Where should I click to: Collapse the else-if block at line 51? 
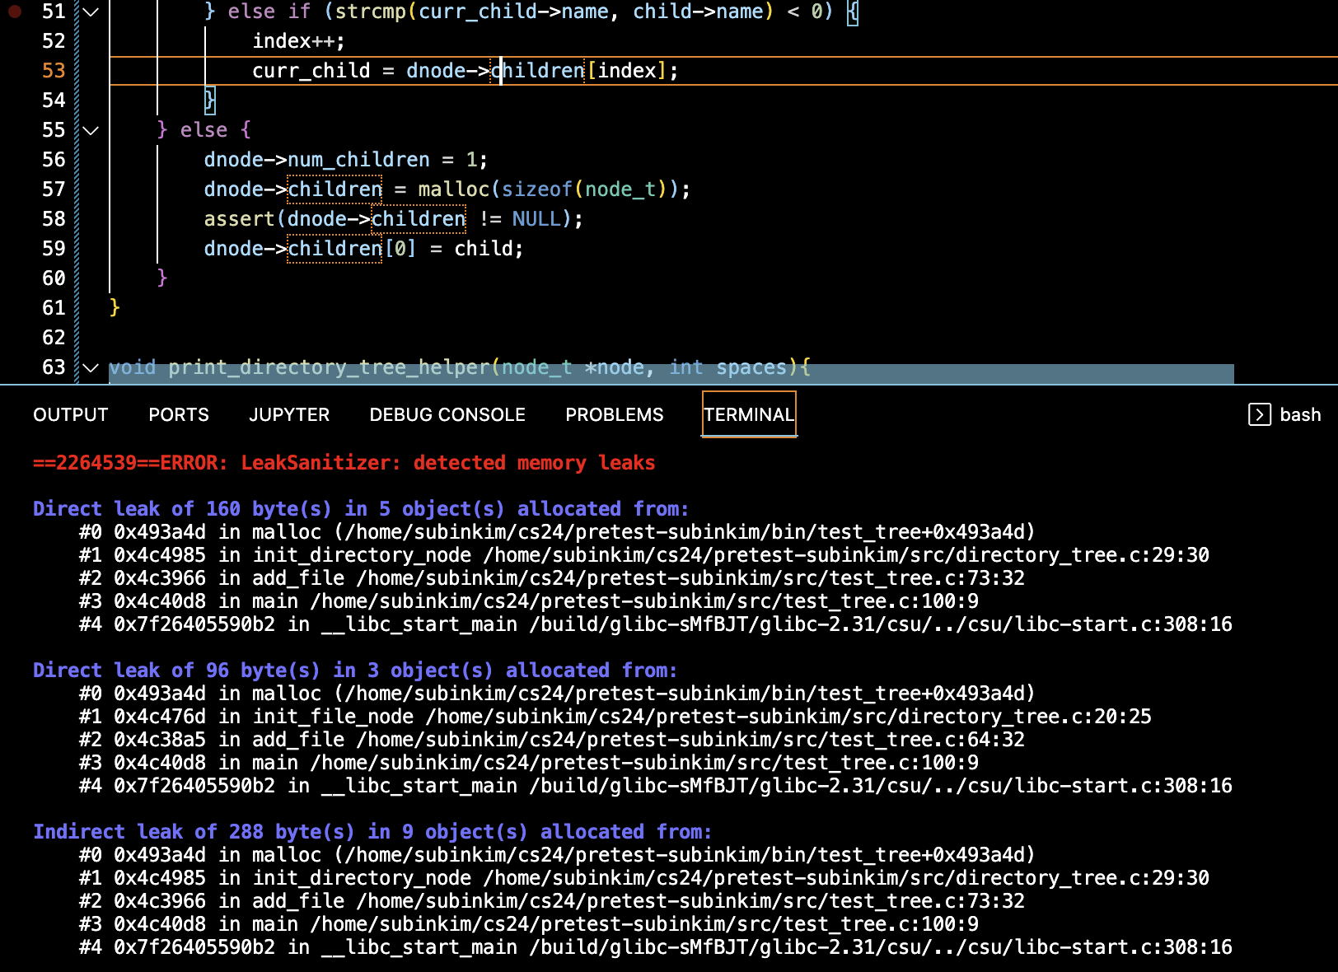[91, 12]
